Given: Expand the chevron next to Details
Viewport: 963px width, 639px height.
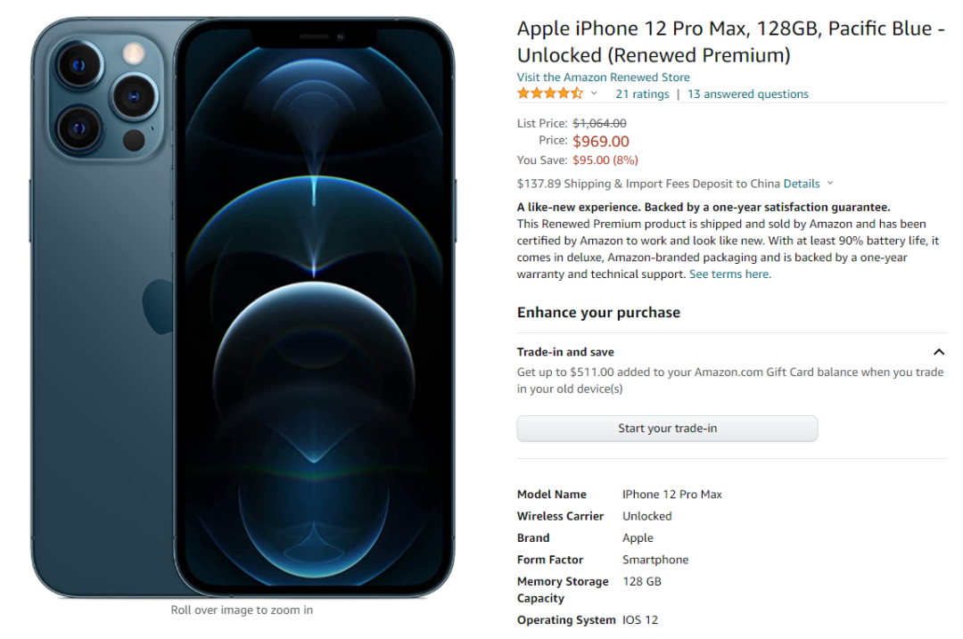Looking at the screenshot, I should pos(830,184).
